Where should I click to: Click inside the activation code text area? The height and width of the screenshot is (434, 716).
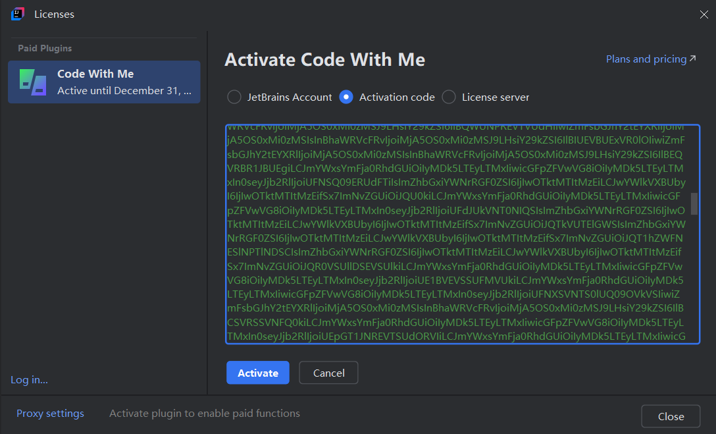[x=454, y=234]
